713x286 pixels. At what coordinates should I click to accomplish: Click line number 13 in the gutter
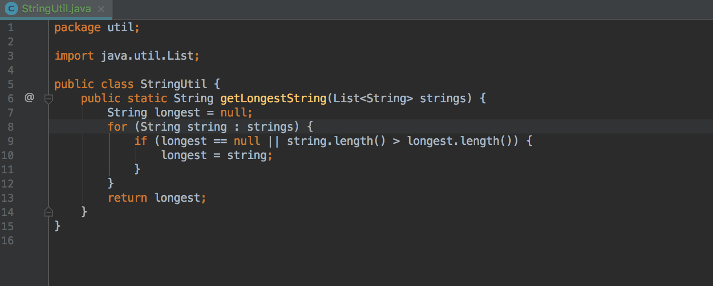[x=8, y=198]
